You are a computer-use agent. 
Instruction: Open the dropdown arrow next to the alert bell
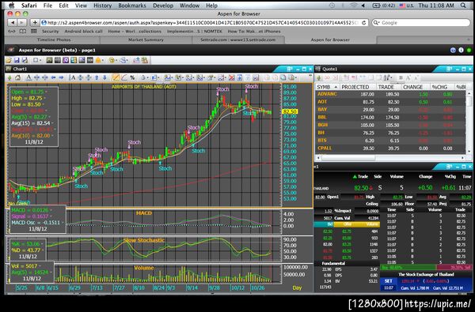click(103, 61)
